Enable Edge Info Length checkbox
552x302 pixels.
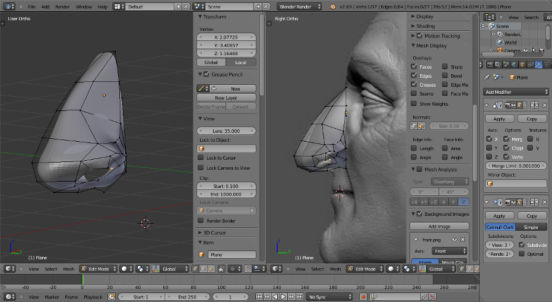(x=414, y=148)
